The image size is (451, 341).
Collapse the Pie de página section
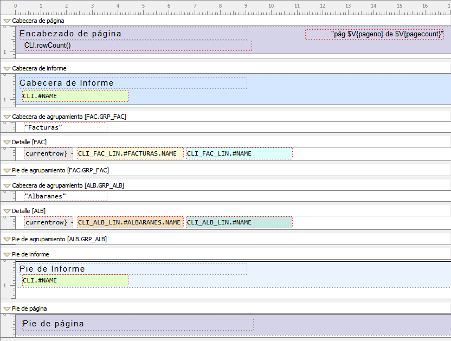pyautogui.click(x=7, y=308)
